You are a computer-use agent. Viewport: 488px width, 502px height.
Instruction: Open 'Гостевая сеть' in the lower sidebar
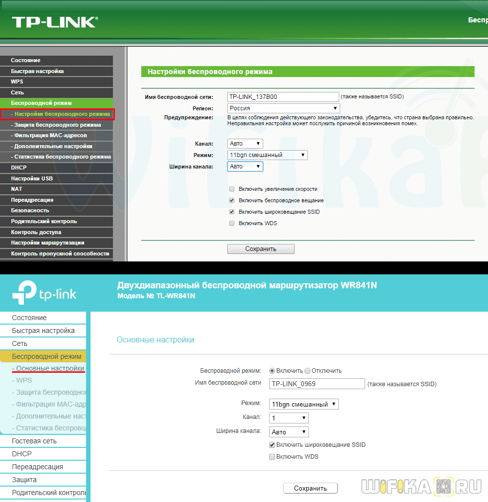click(x=34, y=441)
